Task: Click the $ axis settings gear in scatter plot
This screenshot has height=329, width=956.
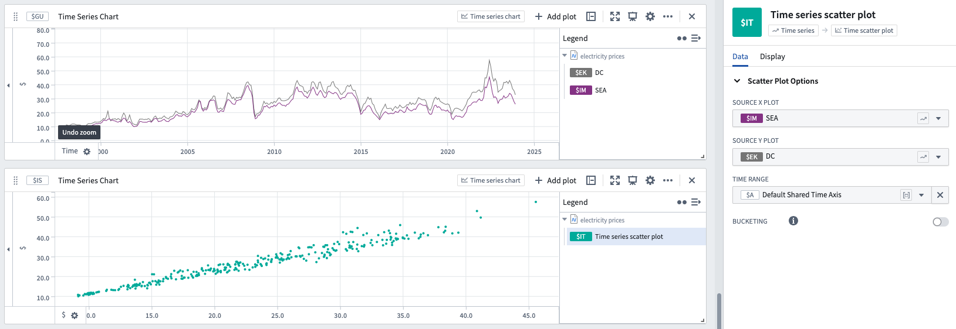Action: (75, 316)
